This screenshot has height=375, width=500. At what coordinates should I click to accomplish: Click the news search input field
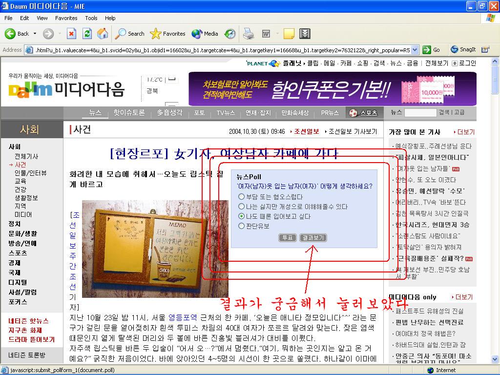click(x=420, y=113)
